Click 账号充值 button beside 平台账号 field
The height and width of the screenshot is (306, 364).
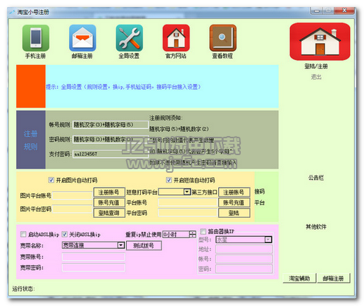pyautogui.click(x=234, y=202)
